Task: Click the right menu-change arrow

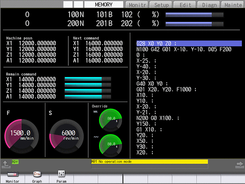Action: (x=239, y=164)
